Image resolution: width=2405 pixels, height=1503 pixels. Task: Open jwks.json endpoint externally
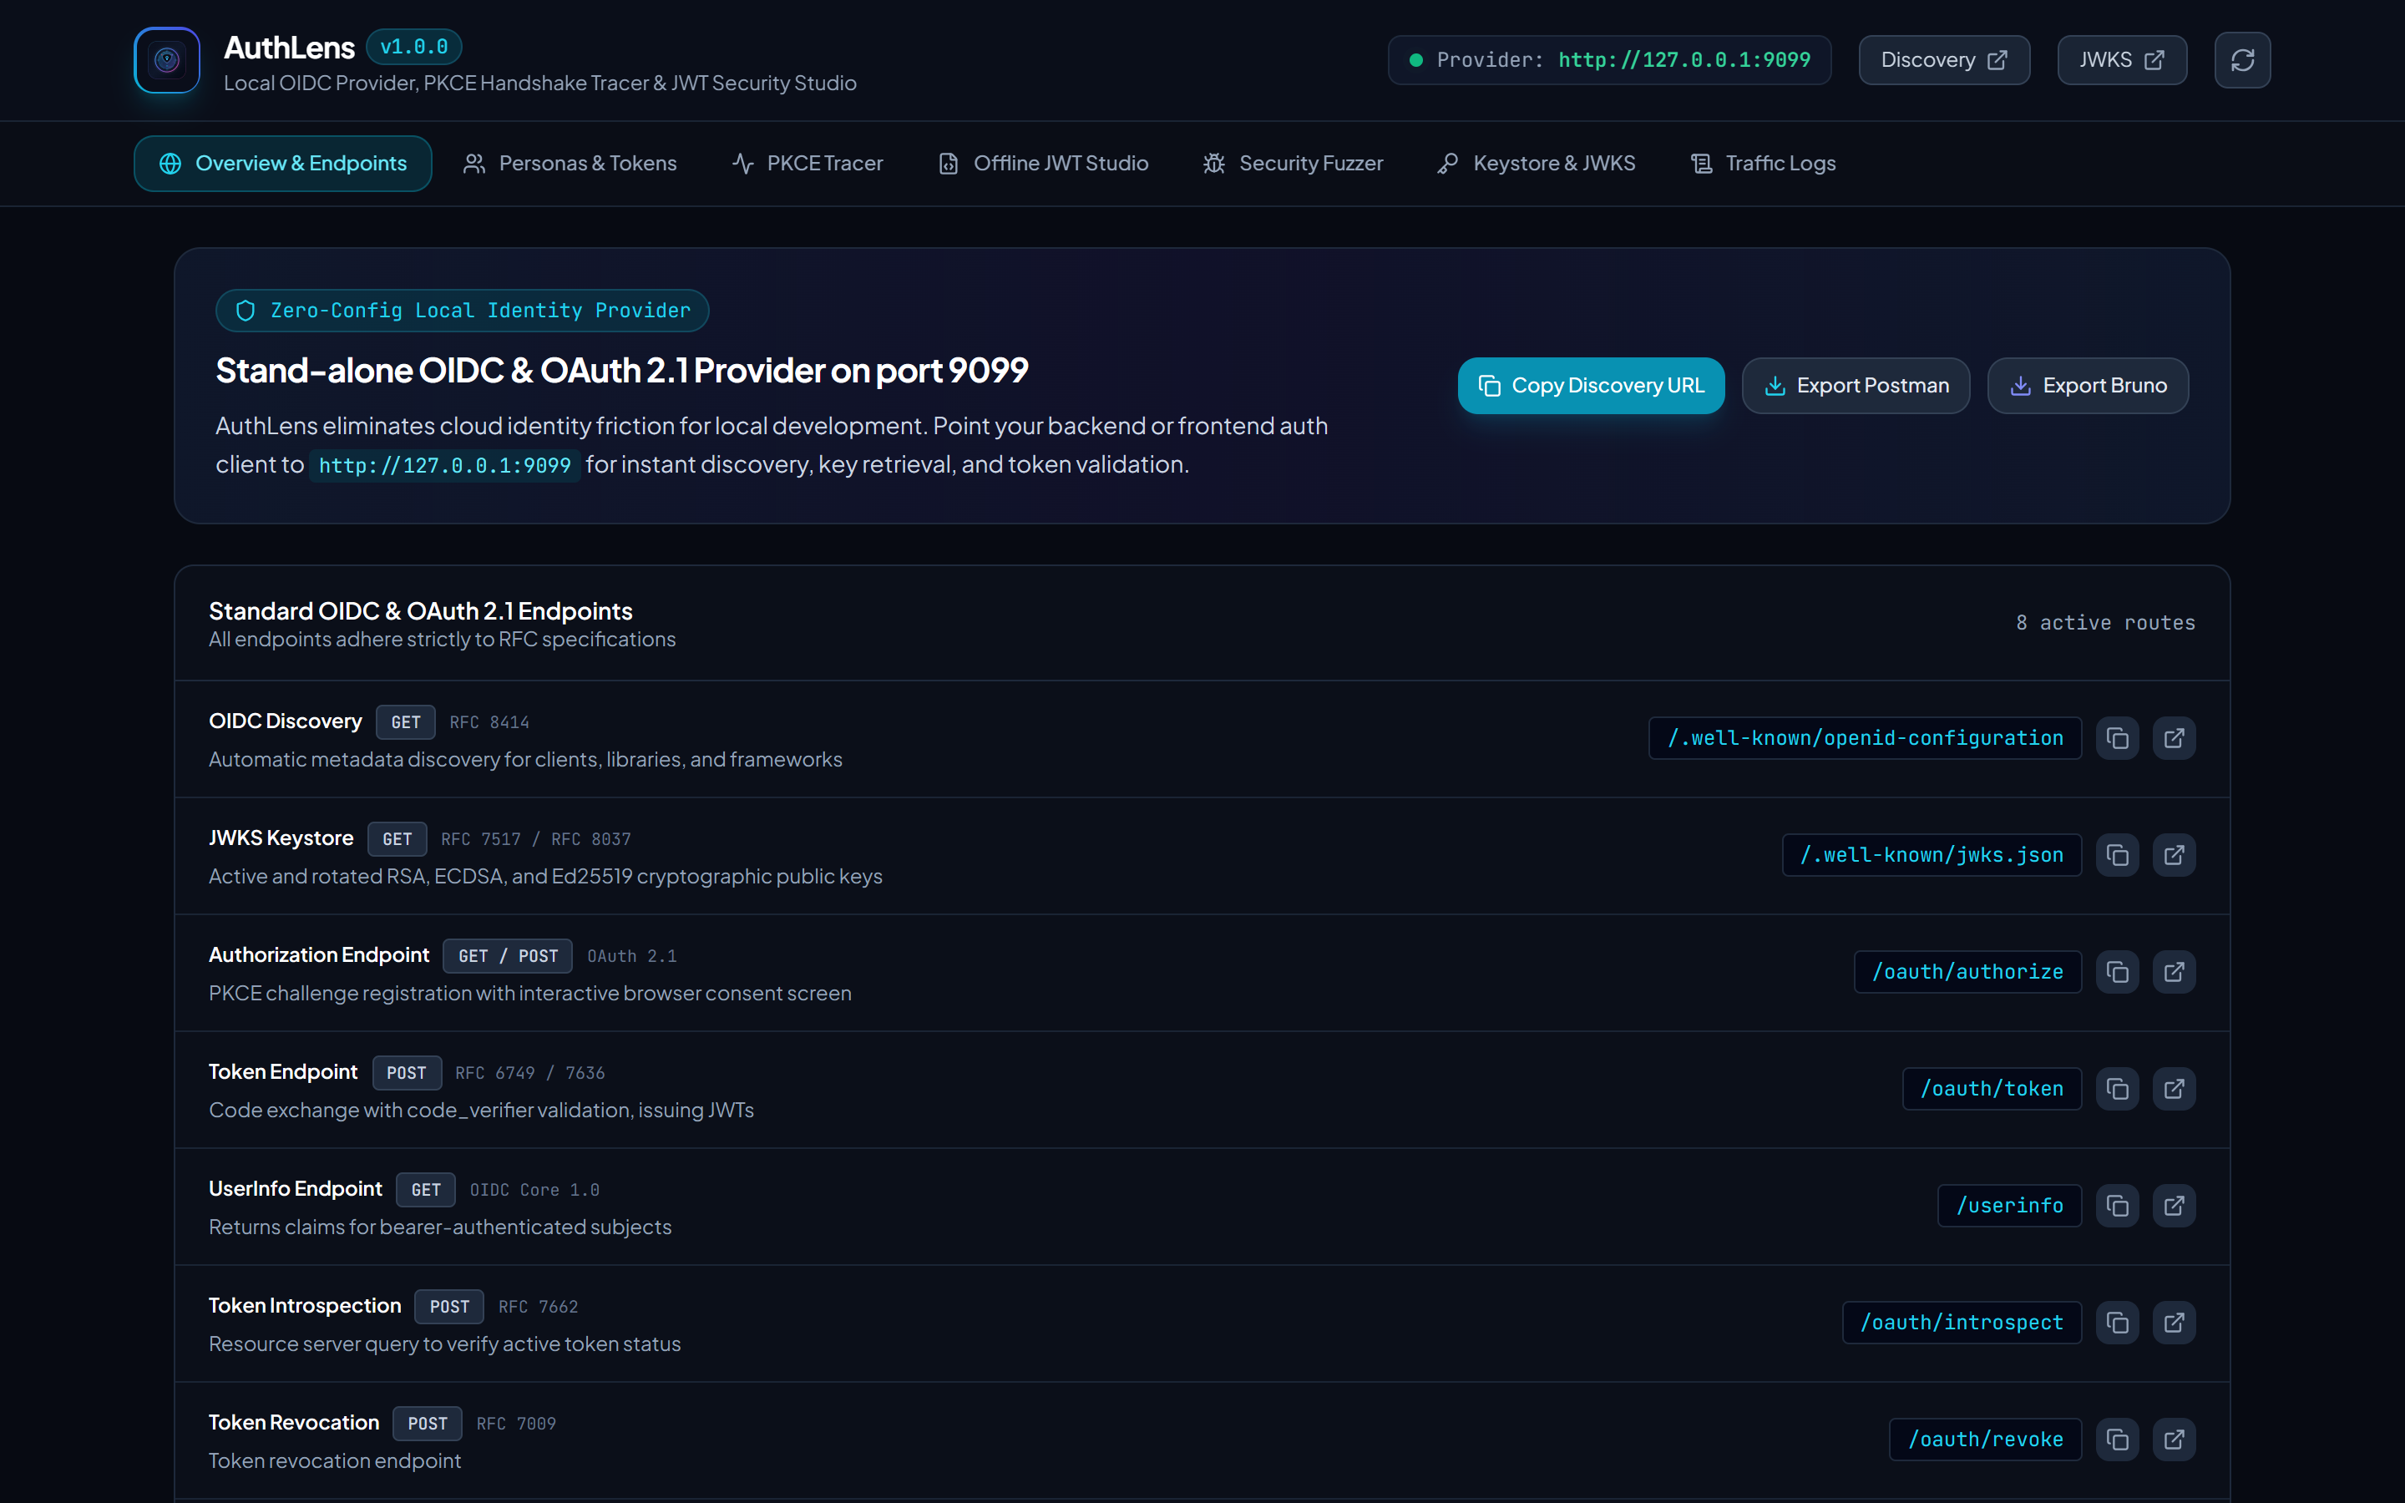tap(2174, 855)
